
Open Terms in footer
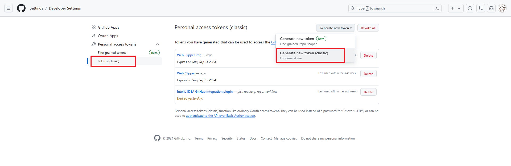199,138
